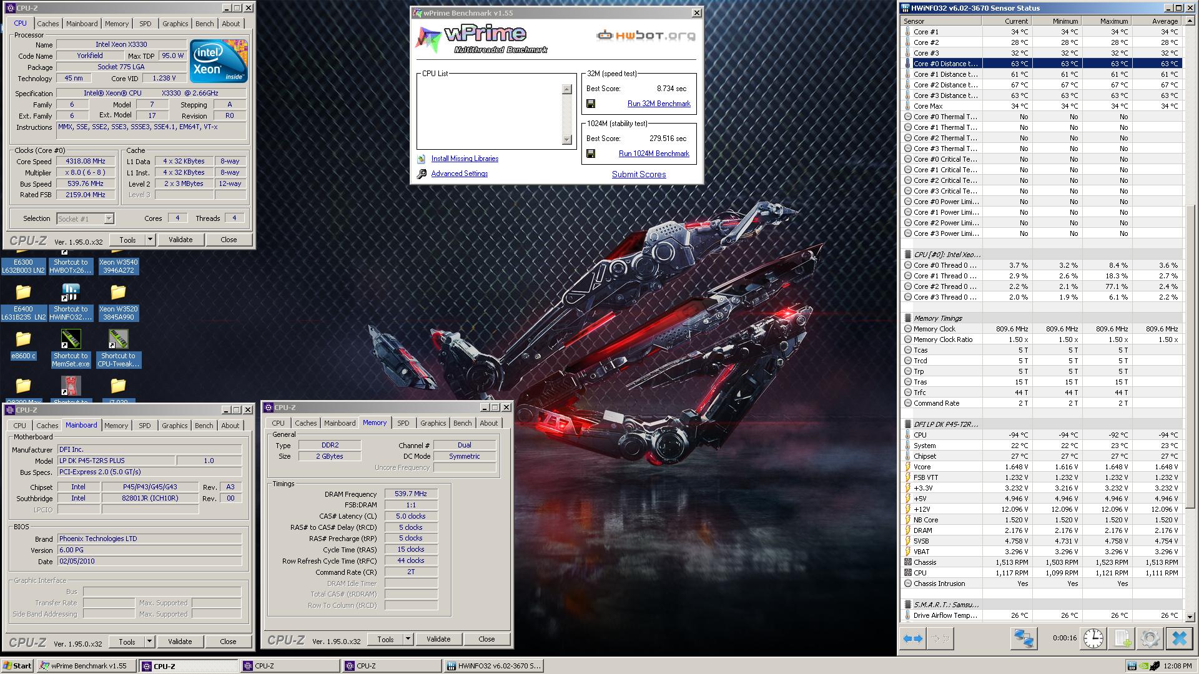This screenshot has height=674, width=1199.
Task: Open Bench tab in top CPU-Z window
Action: point(204,24)
